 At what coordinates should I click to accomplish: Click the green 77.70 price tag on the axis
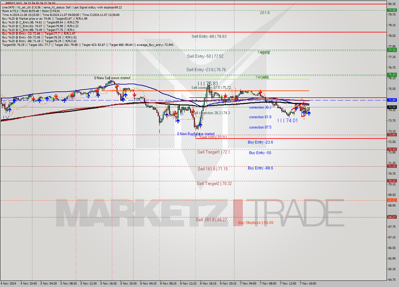(392, 50)
